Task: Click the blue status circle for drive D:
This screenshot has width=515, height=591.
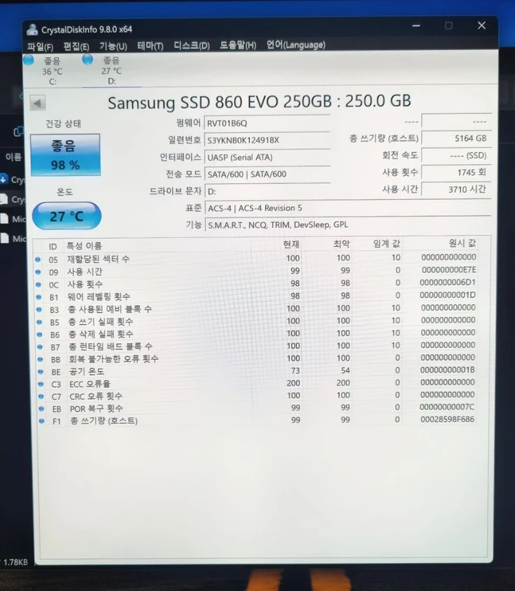Action: click(87, 59)
